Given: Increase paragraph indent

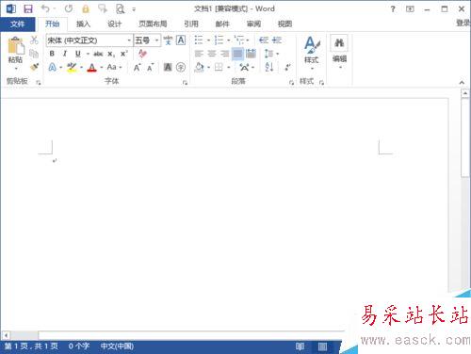Looking at the screenshot, I should click(277, 40).
